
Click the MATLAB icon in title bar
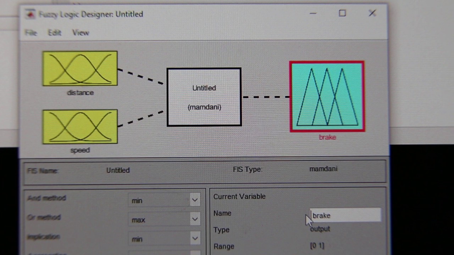point(31,14)
